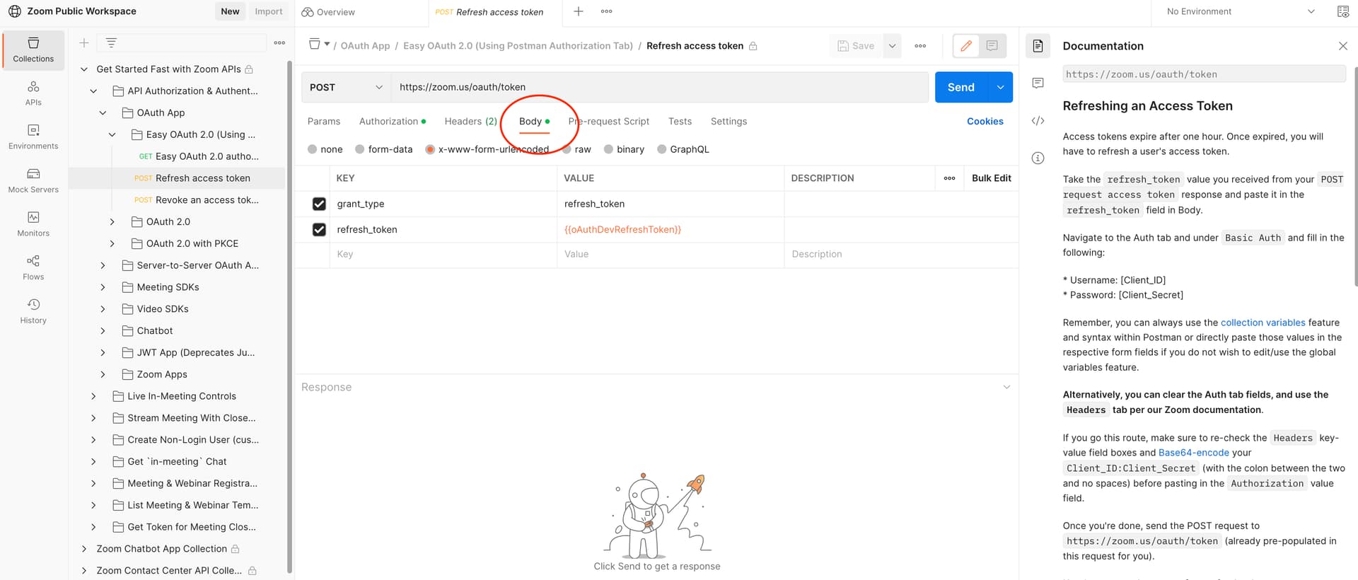
Task: Open the Collections sidebar section
Action: 33,50
